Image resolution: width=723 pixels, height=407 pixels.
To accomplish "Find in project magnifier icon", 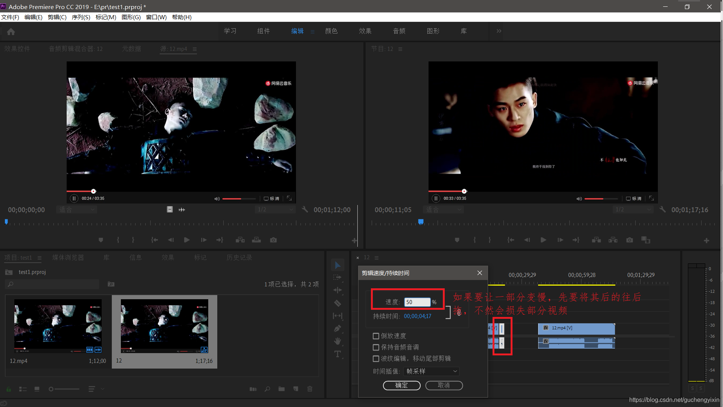I will pyautogui.click(x=267, y=389).
